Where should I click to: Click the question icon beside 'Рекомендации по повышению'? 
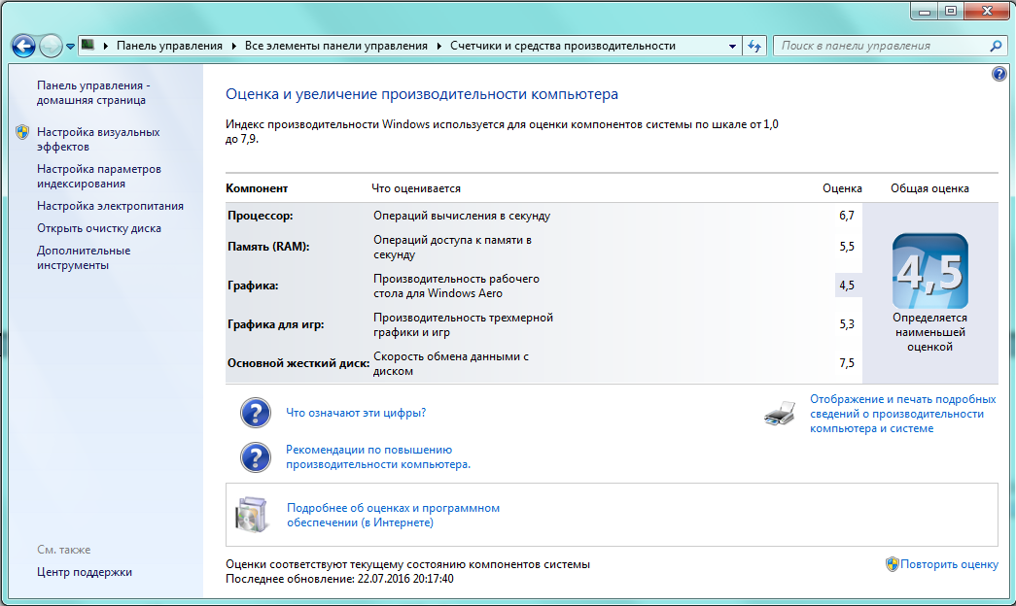pos(255,457)
